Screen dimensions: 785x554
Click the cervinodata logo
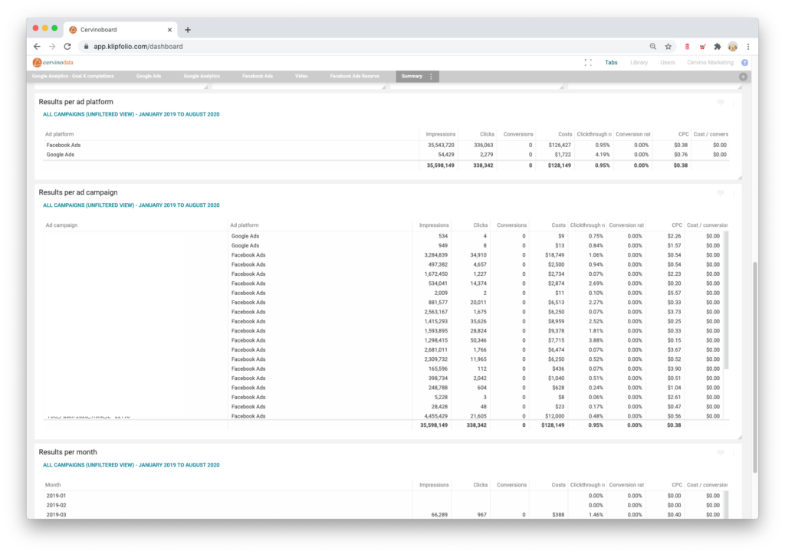tap(53, 62)
